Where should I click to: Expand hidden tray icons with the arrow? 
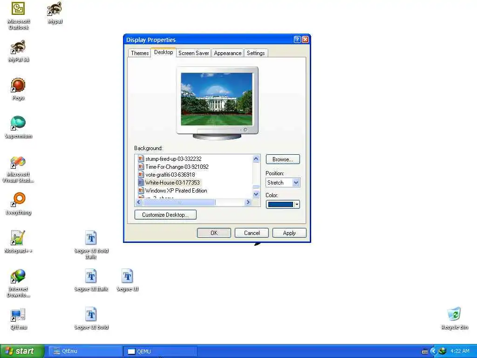pos(434,351)
